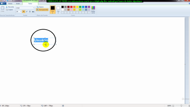The width and height of the screenshot is (190, 107).
Task: Pick the lime green swatch
Action: tap(80, 10)
